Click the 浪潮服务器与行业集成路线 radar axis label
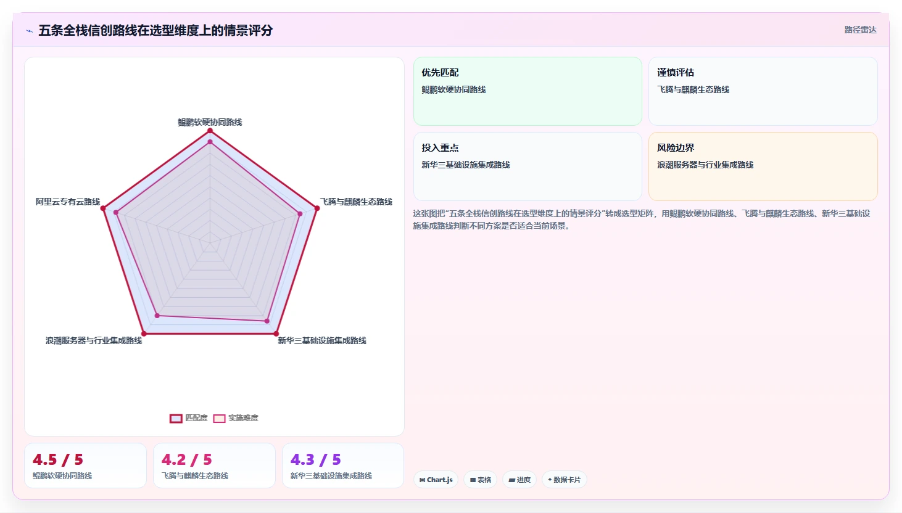 (x=94, y=340)
